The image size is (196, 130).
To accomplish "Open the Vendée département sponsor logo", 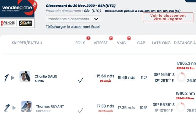I will tap(8, 23).
